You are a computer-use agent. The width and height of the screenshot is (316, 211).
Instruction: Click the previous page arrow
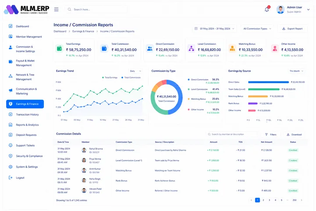[251, 200]
